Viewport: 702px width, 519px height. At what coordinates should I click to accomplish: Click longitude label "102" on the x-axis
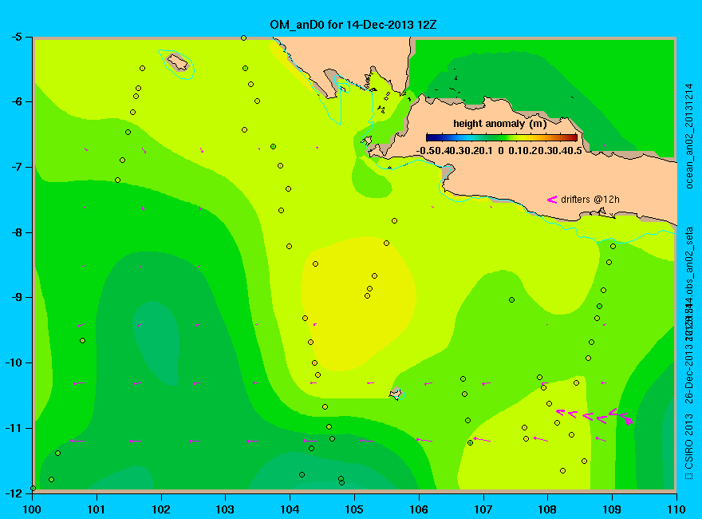pos(160,509)
